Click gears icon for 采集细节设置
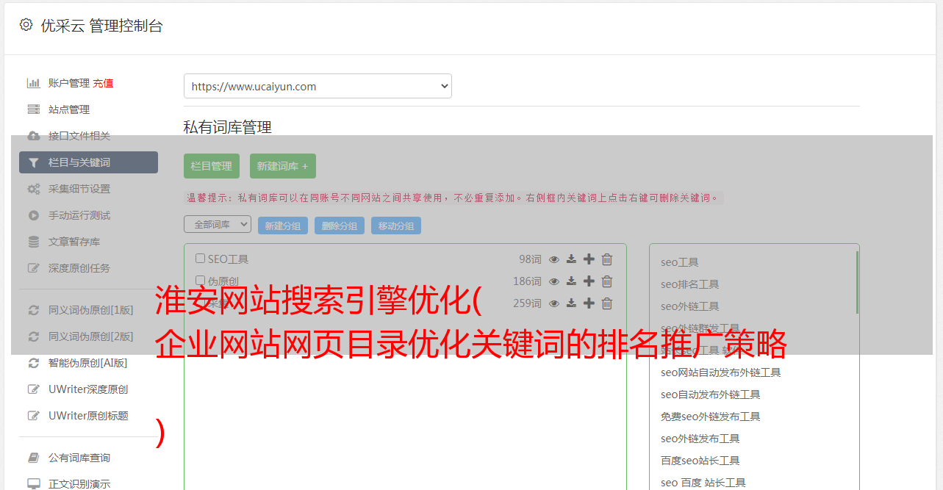This screenshot has width=943, height=490. click(33, 189)
